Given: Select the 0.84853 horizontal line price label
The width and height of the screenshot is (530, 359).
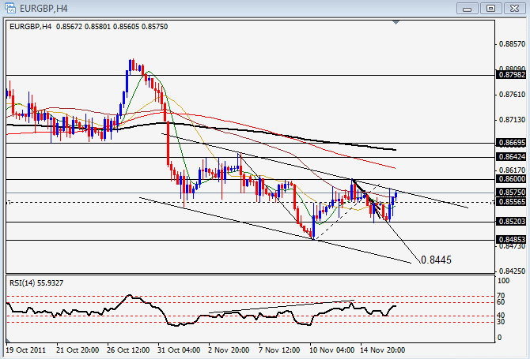Looking at the screenshot, I should pos(512,240).
